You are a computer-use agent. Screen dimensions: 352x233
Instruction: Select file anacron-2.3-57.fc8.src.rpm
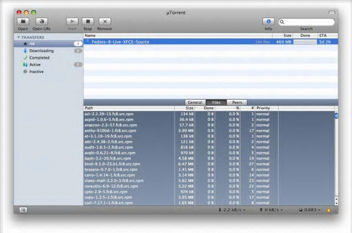(x=111, y=125)
